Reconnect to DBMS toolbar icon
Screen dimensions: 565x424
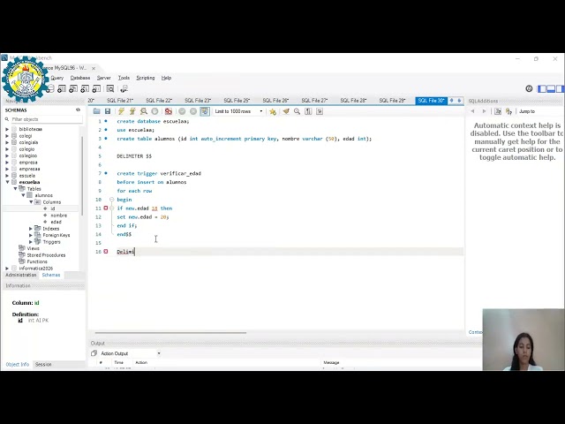click(124, 88)
